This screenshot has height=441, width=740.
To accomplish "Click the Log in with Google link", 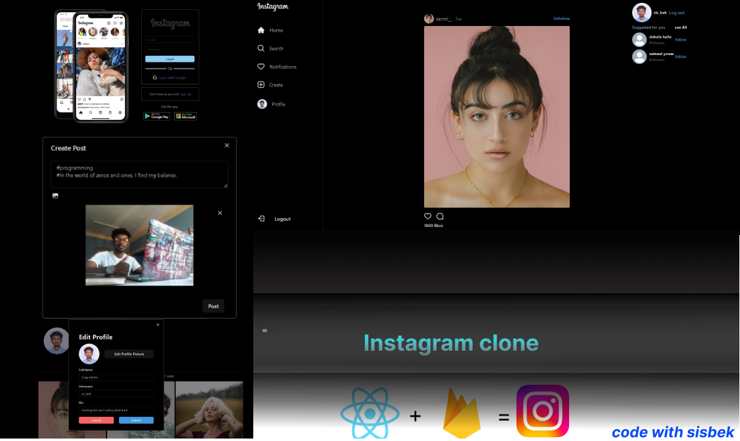I will [172, 78].
